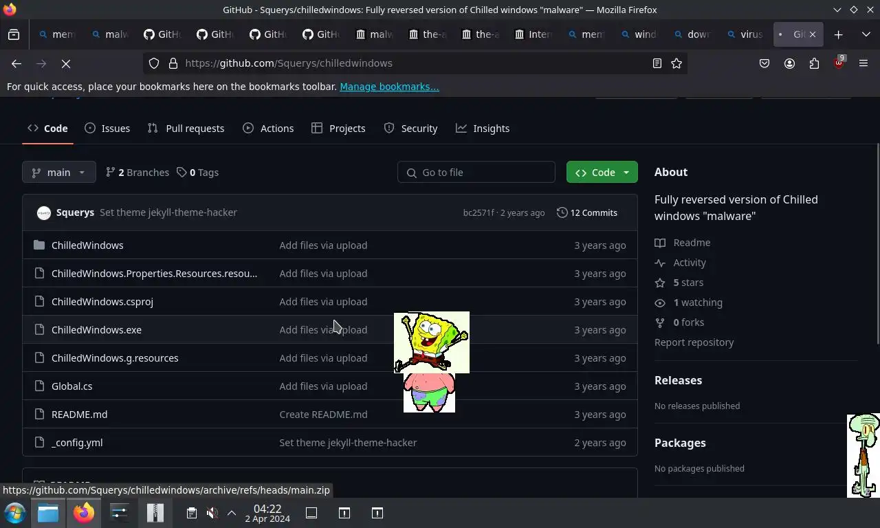880x528 pixels.
Task: Open the Extensions puzzle icon
Action: point(814,63)
